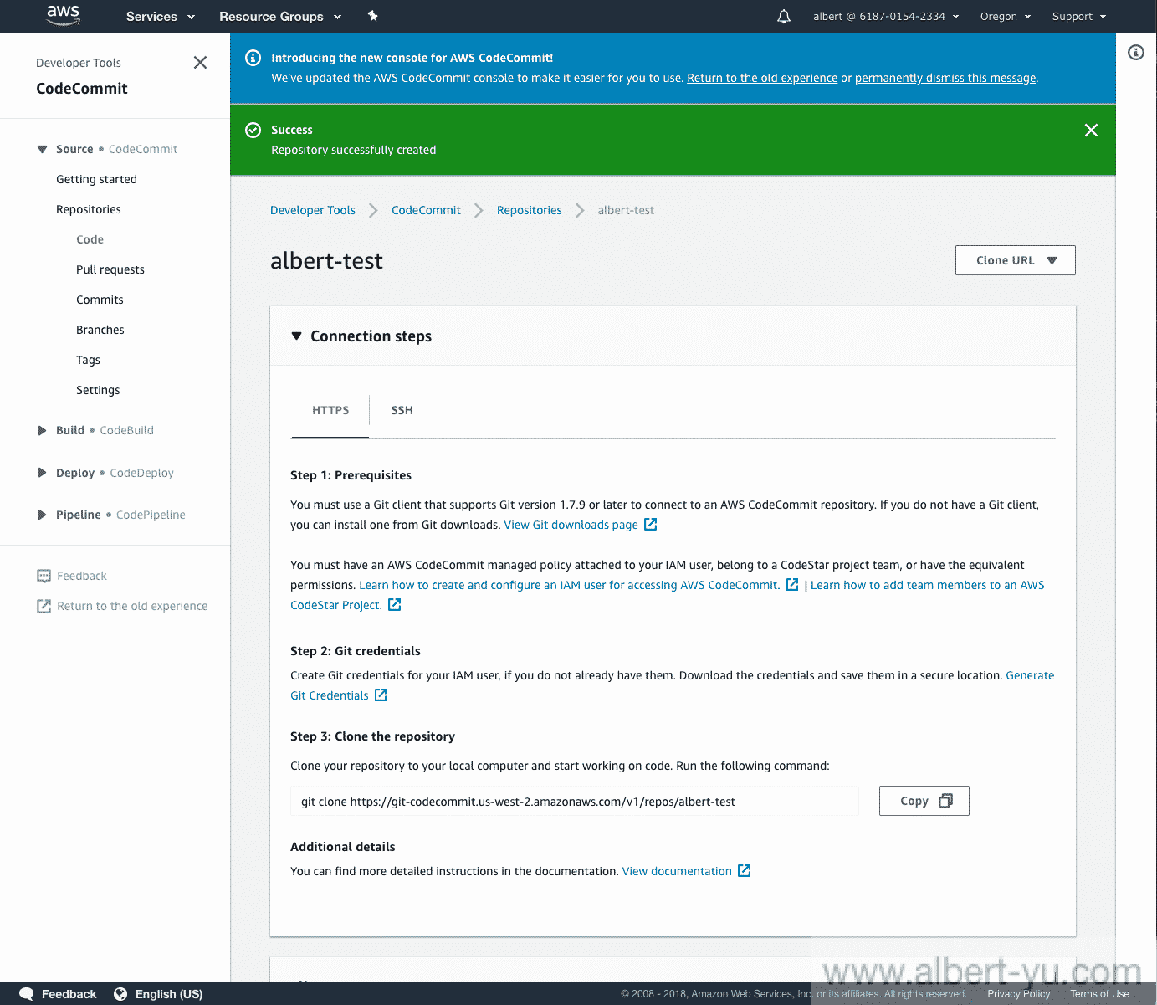
Task: Open the notifications bell icon
Action: [784, 16]
